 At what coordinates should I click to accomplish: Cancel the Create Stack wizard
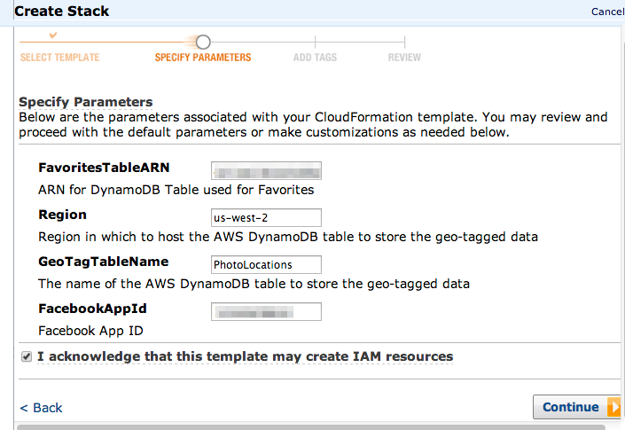[607, 12]
